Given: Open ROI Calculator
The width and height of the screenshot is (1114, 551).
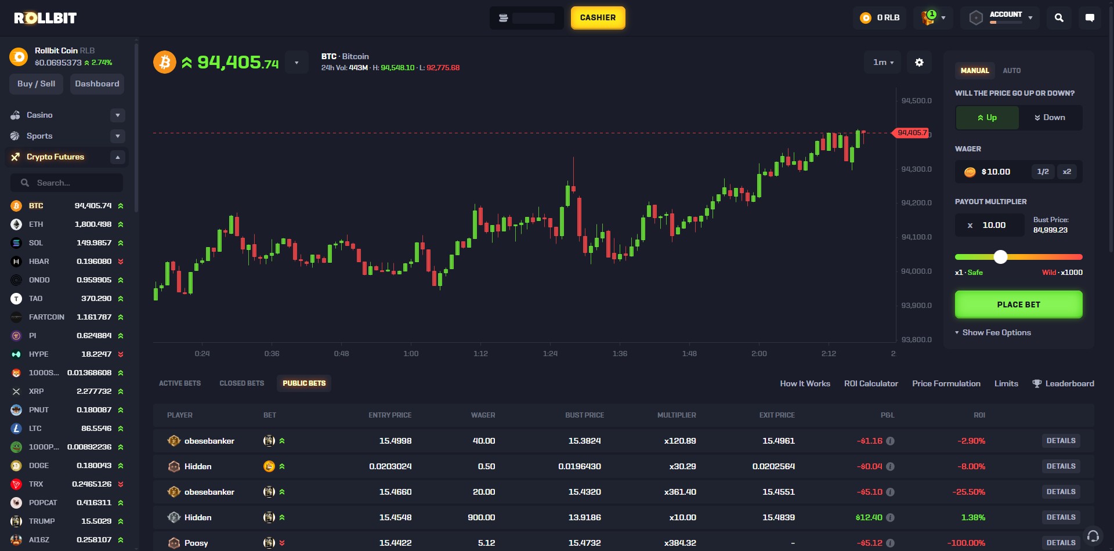Looking at the screenshot, I should (871, 383).
